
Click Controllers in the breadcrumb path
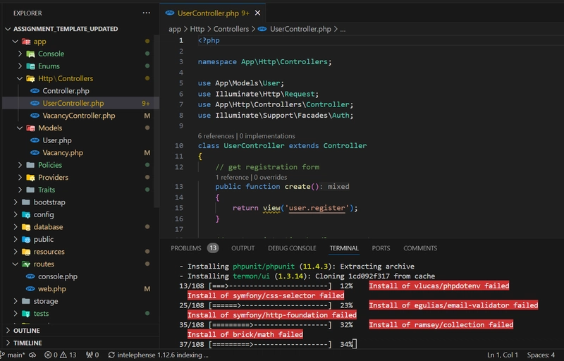pos(231,29)
